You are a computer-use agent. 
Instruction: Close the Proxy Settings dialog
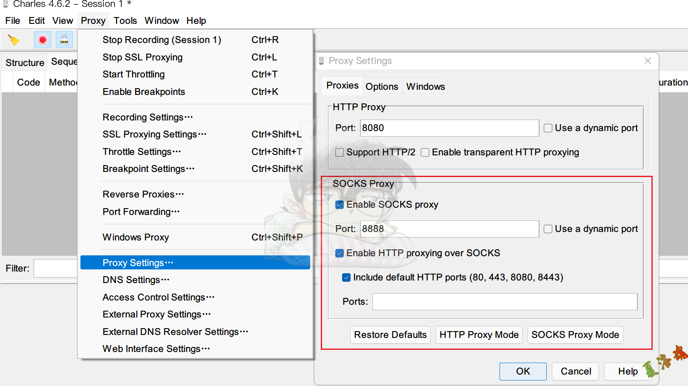[x=648, y=61]
